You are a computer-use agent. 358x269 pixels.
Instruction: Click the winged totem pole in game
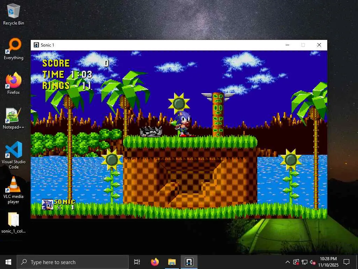coord(218,115)
